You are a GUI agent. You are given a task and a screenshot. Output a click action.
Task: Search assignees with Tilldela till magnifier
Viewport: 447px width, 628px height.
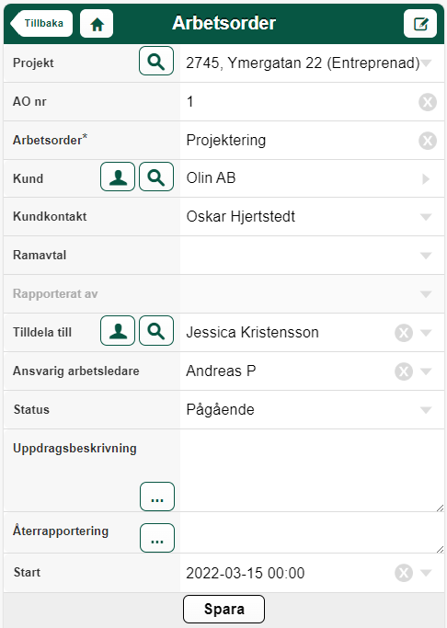pos(156,331)
